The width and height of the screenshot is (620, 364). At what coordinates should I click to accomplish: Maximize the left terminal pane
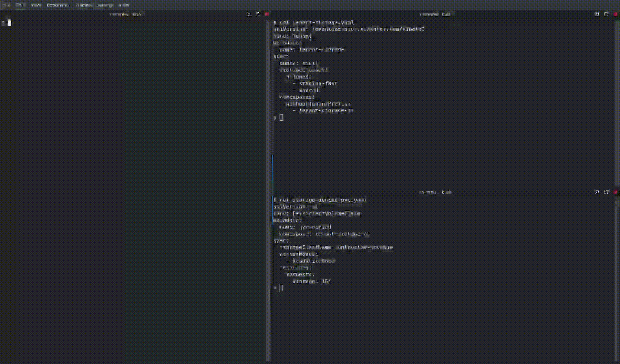pyautogui.click(x=249, y=14)
